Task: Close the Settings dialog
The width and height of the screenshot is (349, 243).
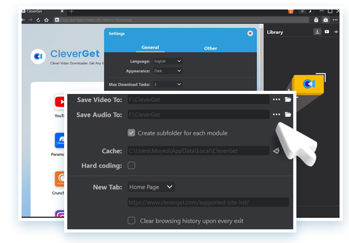Action: (250, 34)
